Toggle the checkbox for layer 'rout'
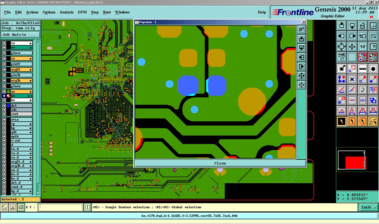This screenshot has width=379, height=224. pyautogui.click(x=4, y=114)
